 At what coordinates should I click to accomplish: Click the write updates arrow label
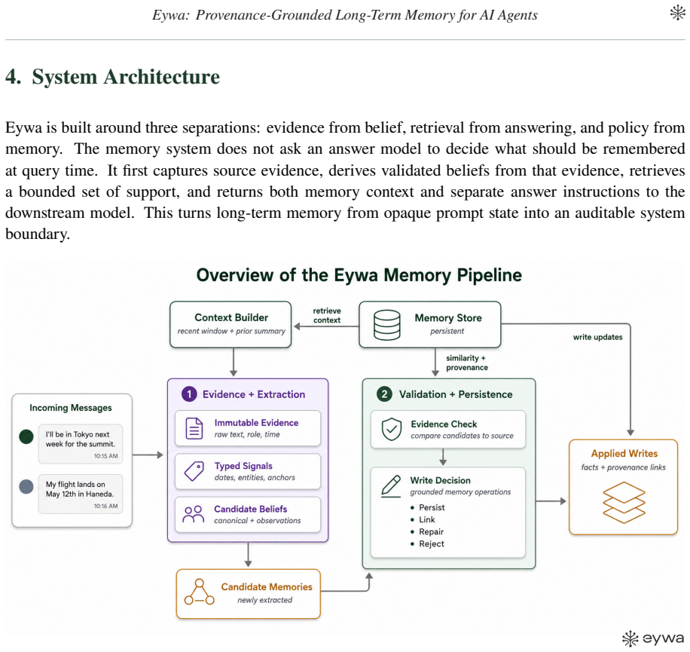click(597, 337)
